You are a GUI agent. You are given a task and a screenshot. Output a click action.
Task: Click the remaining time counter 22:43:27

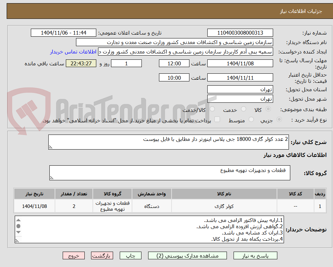coord(81,63)
